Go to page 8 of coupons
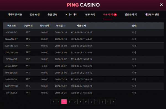This screenshot has height=109, width=166. (x=102, y=102)
